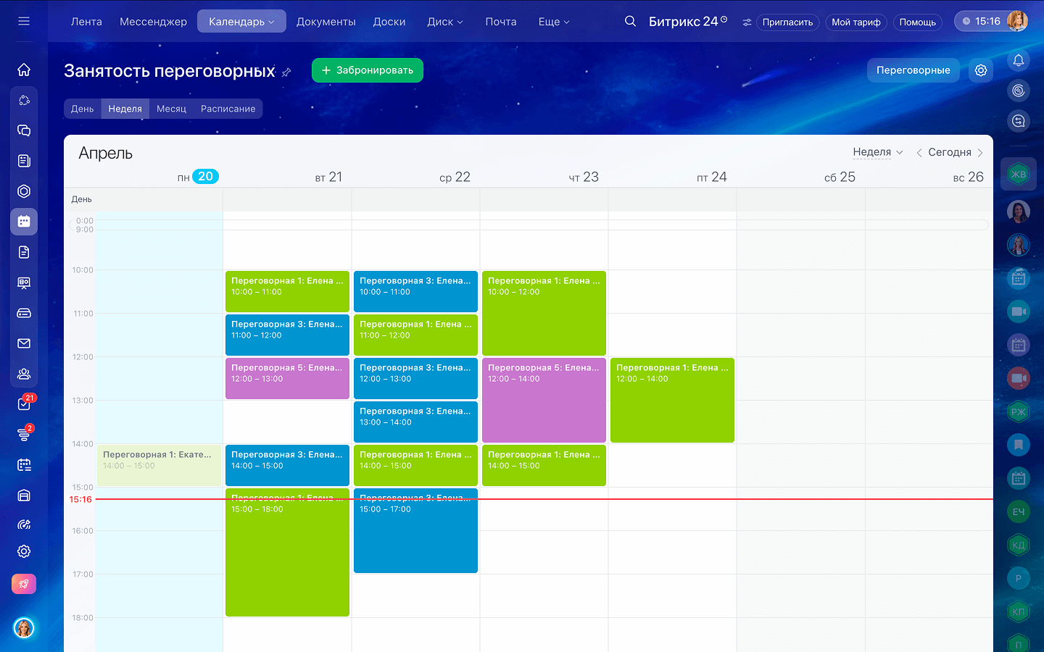Screen dimensions: 1044x652
Task: Open the mail envelope icon in sidebar
Action: 24,343
